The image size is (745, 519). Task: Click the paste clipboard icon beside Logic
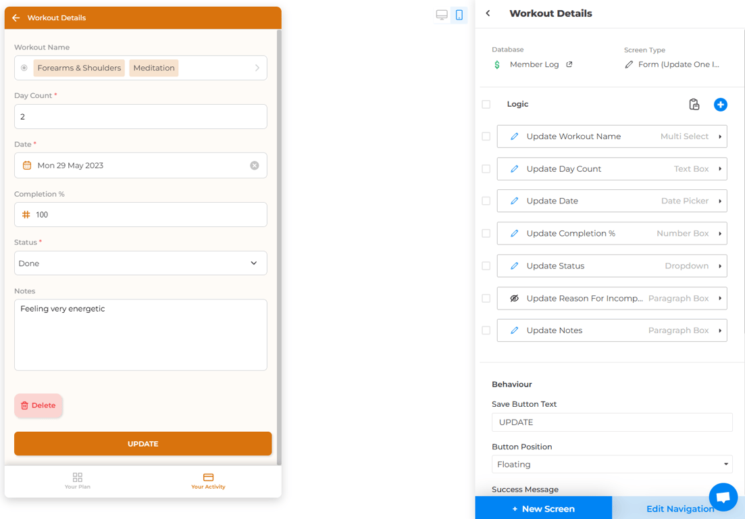pyautogui.click(x=694, y=105)
